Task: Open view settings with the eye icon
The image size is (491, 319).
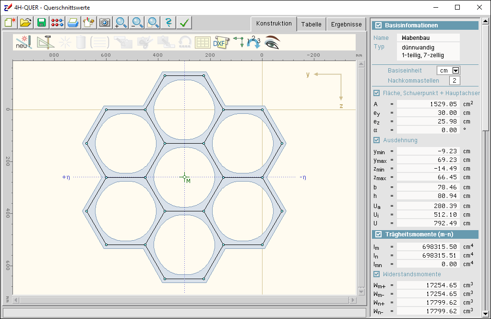Action: click(272, 42)
